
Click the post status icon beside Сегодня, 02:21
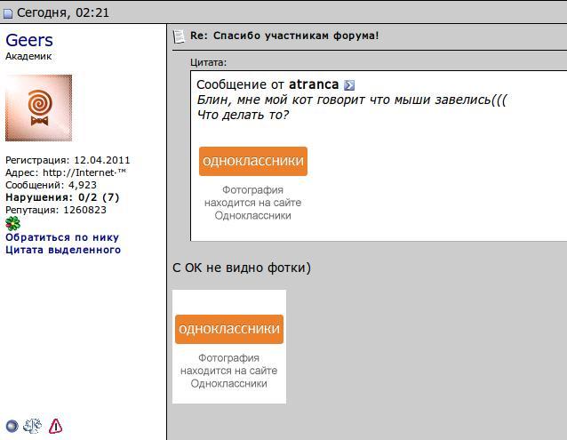(8, 13)
